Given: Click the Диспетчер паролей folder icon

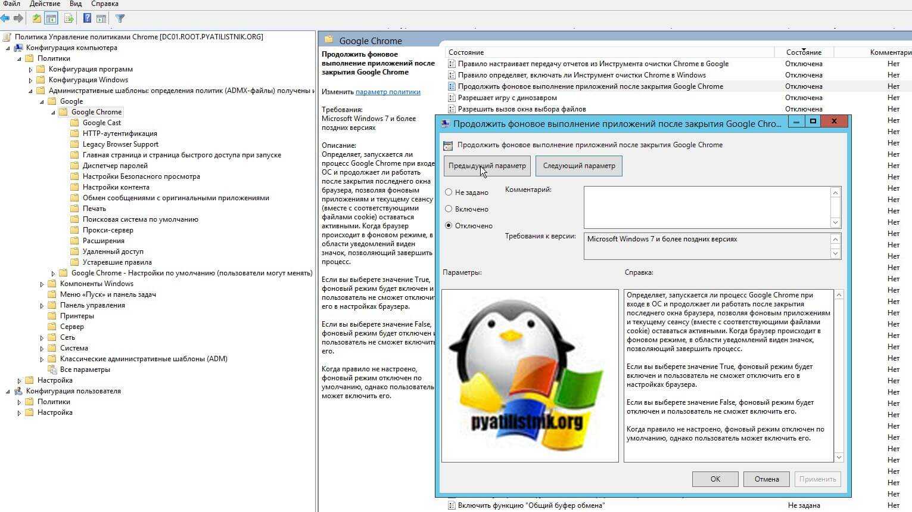Looking at the screenshot, I should pyautogui.click(x=74, y=166).
